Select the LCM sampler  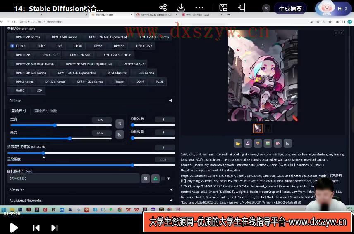37,91
